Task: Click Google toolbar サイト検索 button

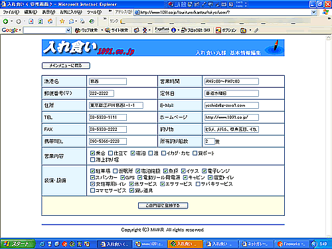Action: (116, 31)
